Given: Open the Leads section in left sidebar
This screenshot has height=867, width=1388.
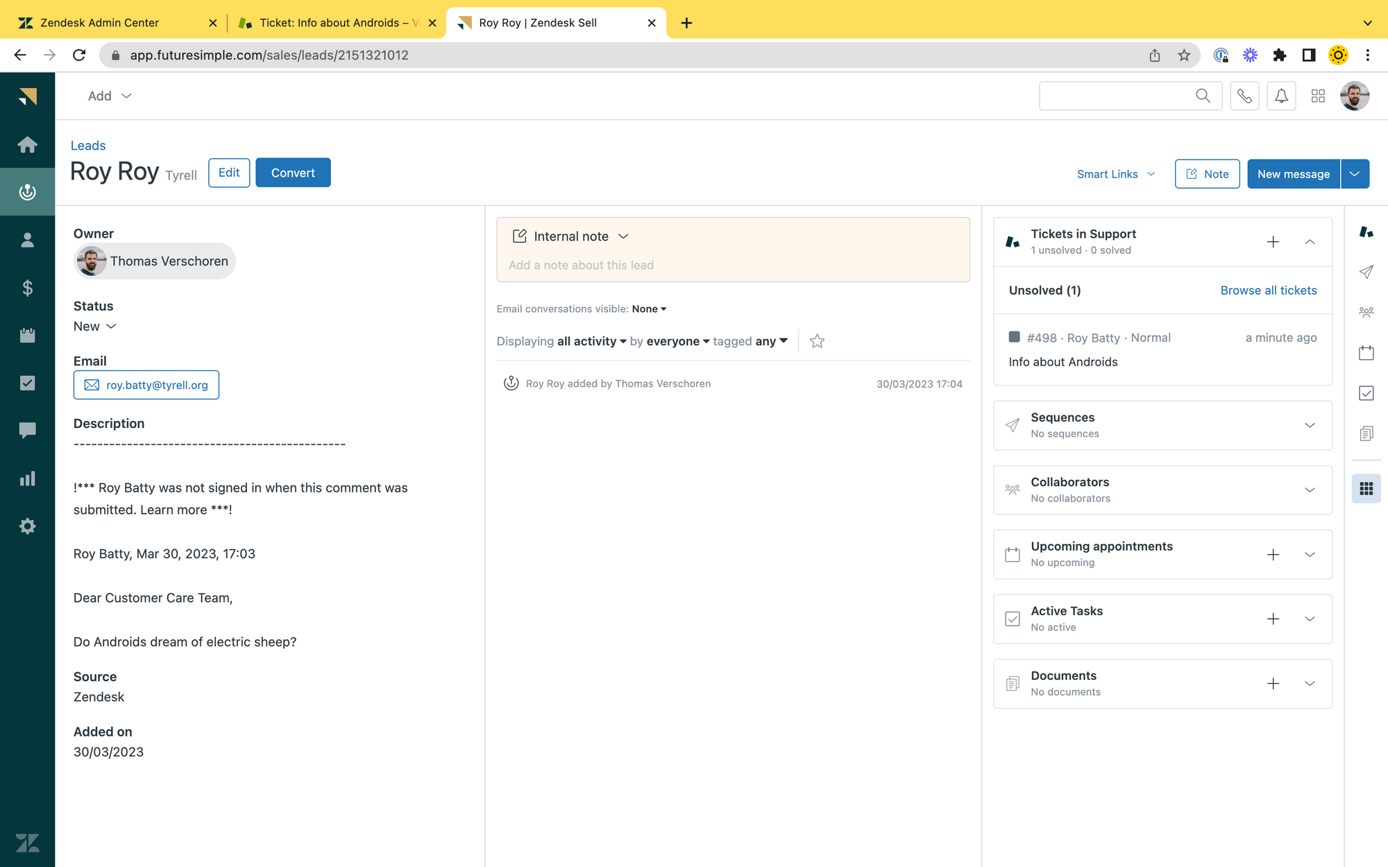Looking at the screenshot, I should 27,192.
